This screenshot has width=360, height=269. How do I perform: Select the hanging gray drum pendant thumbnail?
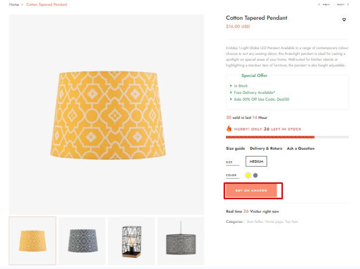click(x=181, y=241)
